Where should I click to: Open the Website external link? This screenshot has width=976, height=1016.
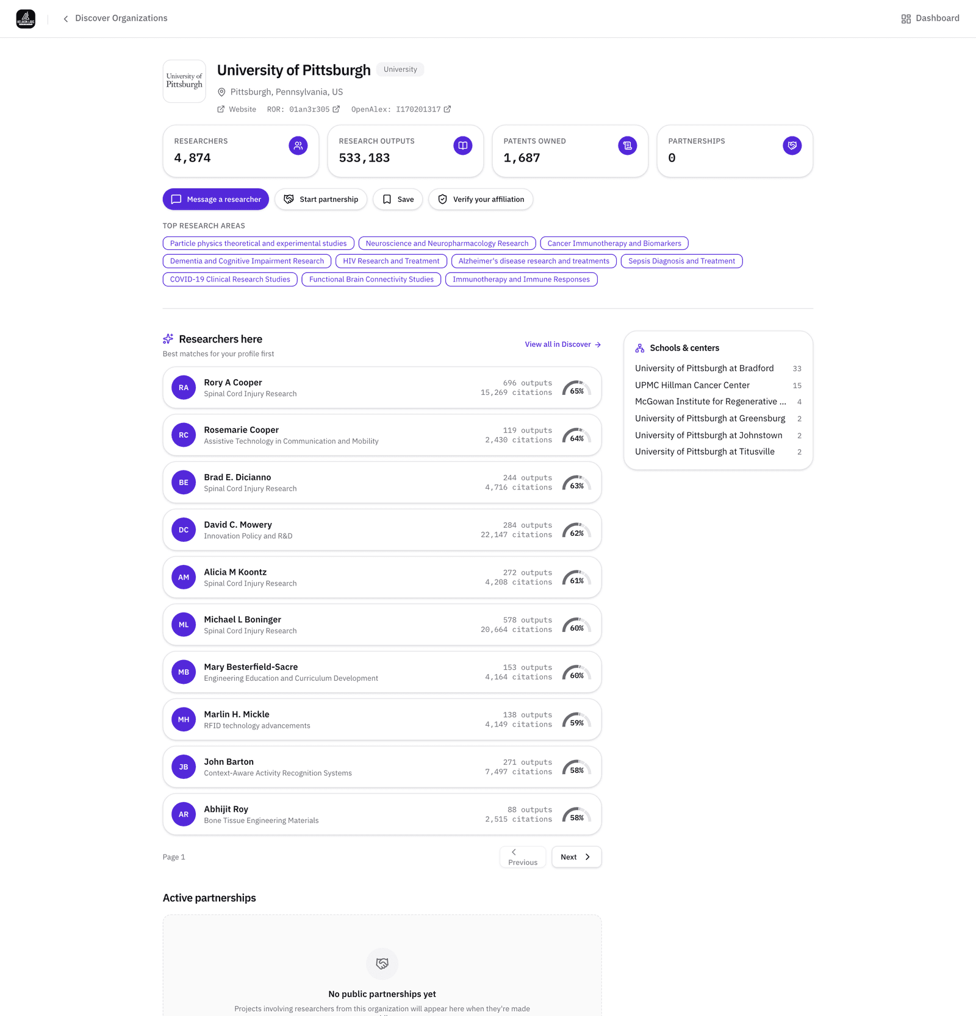pyautogui.click(x=237, y=109)
